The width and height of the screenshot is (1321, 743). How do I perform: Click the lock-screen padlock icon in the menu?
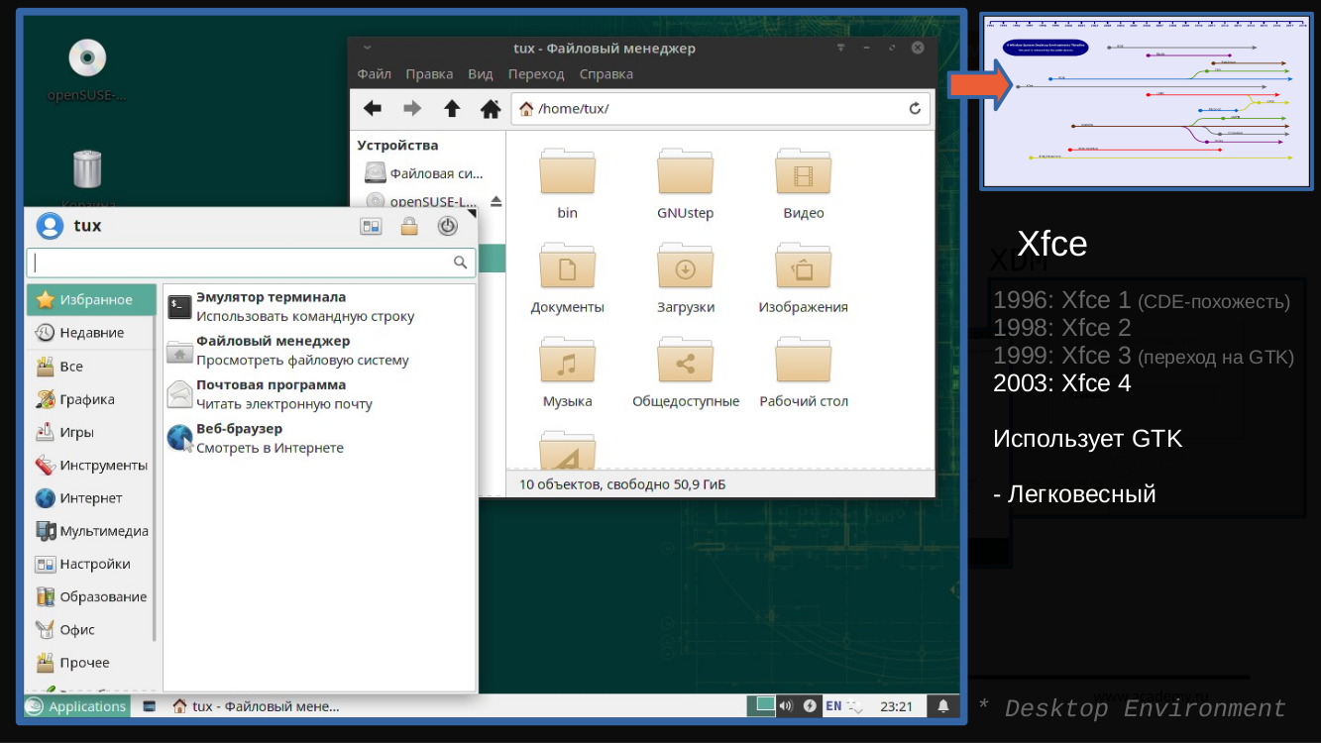click(410, 225)
